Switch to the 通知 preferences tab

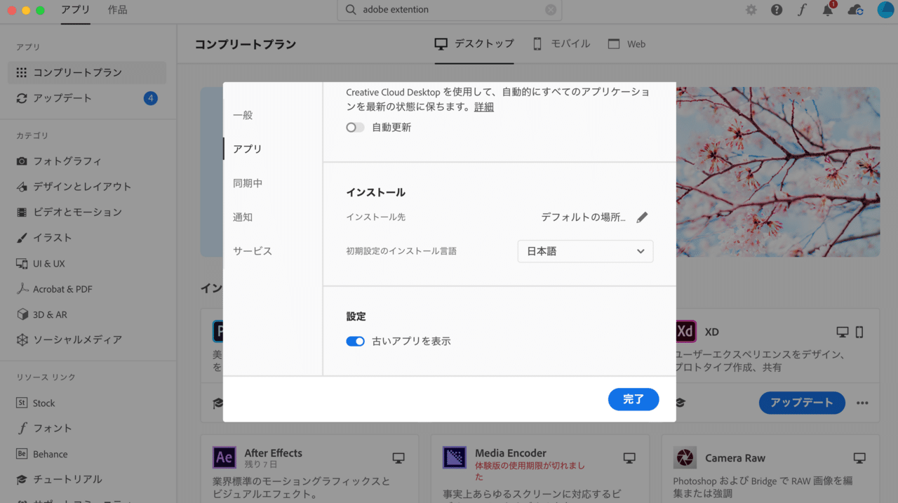click(243, 217)
